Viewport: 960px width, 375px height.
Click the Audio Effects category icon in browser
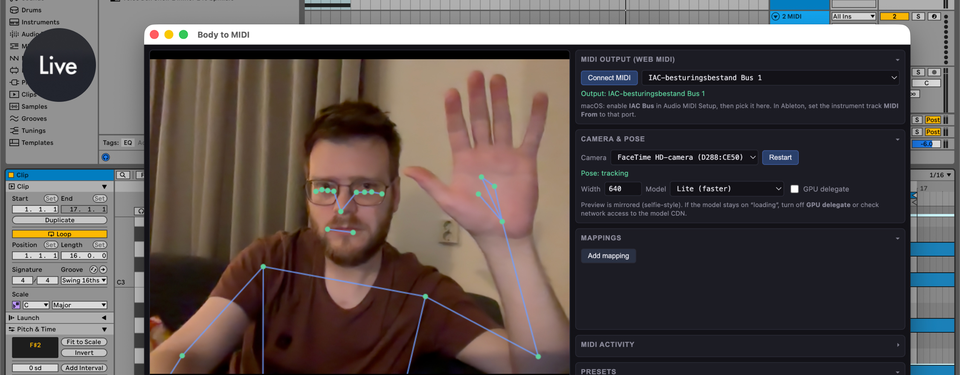point(14,34)
